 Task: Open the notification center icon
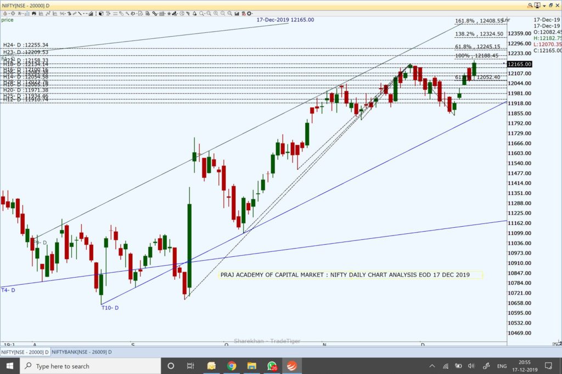coord(548,366)
